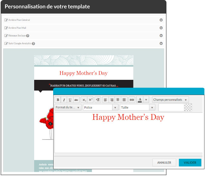Click the wave pattern header image

click(84, 60)
